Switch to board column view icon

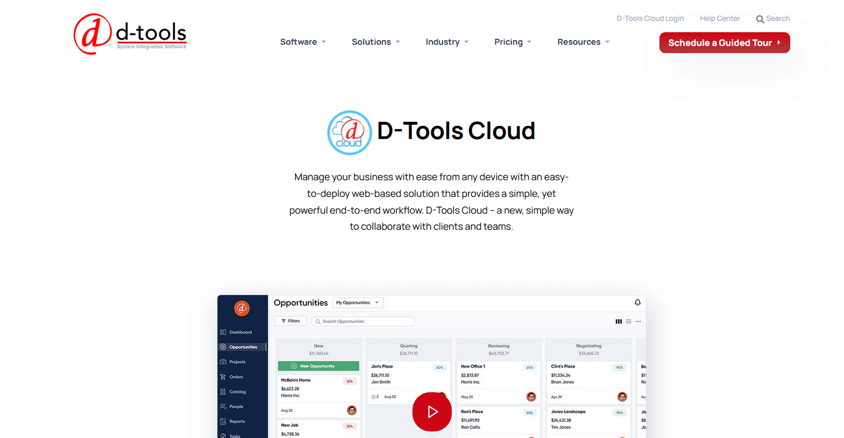[619, 322]
